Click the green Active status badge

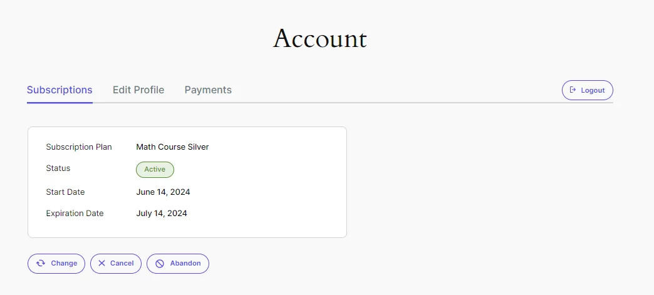tap(155, 169)
